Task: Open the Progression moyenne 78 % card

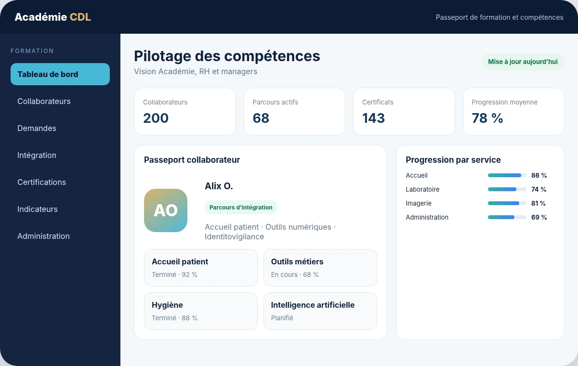Action: point(513,111)
